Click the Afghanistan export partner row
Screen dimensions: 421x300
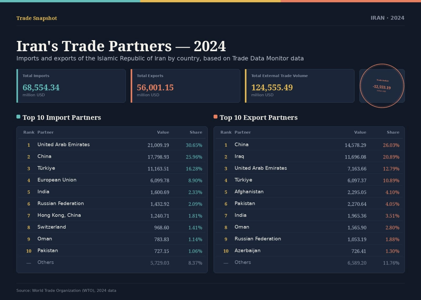click(309, 192)
